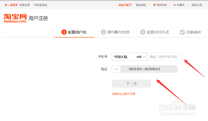Image resolution: width=208 pixels, height=121 pixels.
Task: Click 切换成企业账户注册 link
Action: [124, 94]
